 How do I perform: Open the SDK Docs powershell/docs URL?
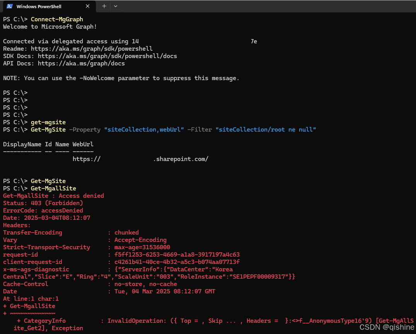coord(107,56)
